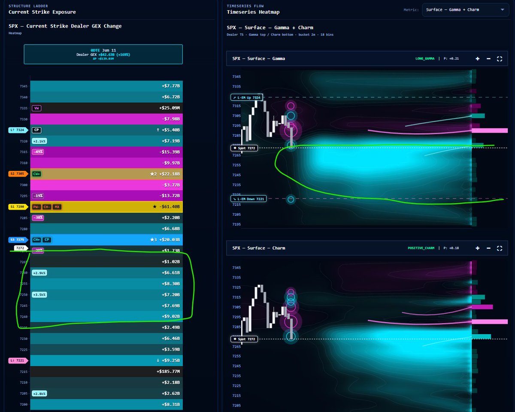Click the S1 7290 level marker

click(18, 207)
